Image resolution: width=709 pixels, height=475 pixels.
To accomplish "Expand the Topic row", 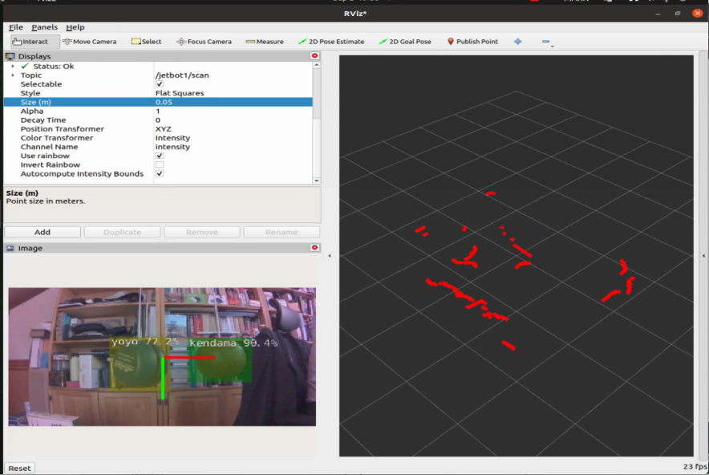I will (13, 75).
